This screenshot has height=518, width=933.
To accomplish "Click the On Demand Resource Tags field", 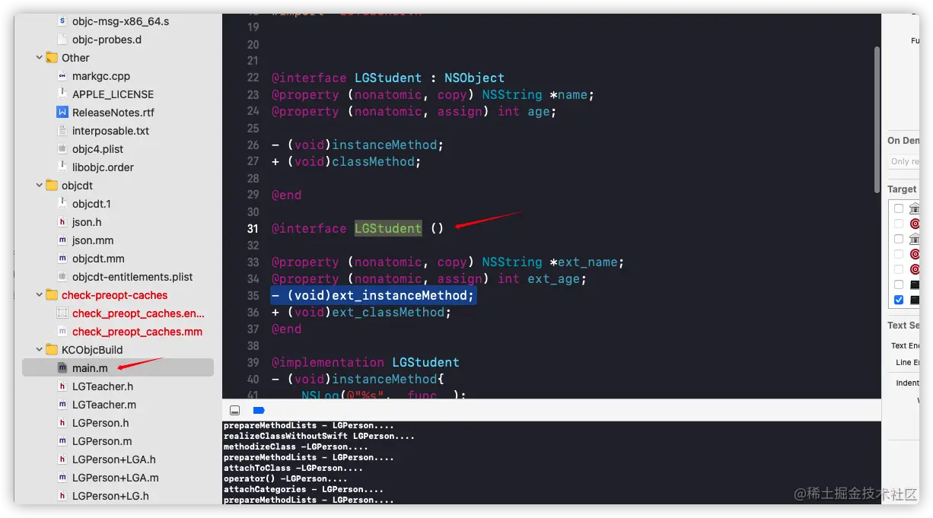I will click(x=904, y=161).
